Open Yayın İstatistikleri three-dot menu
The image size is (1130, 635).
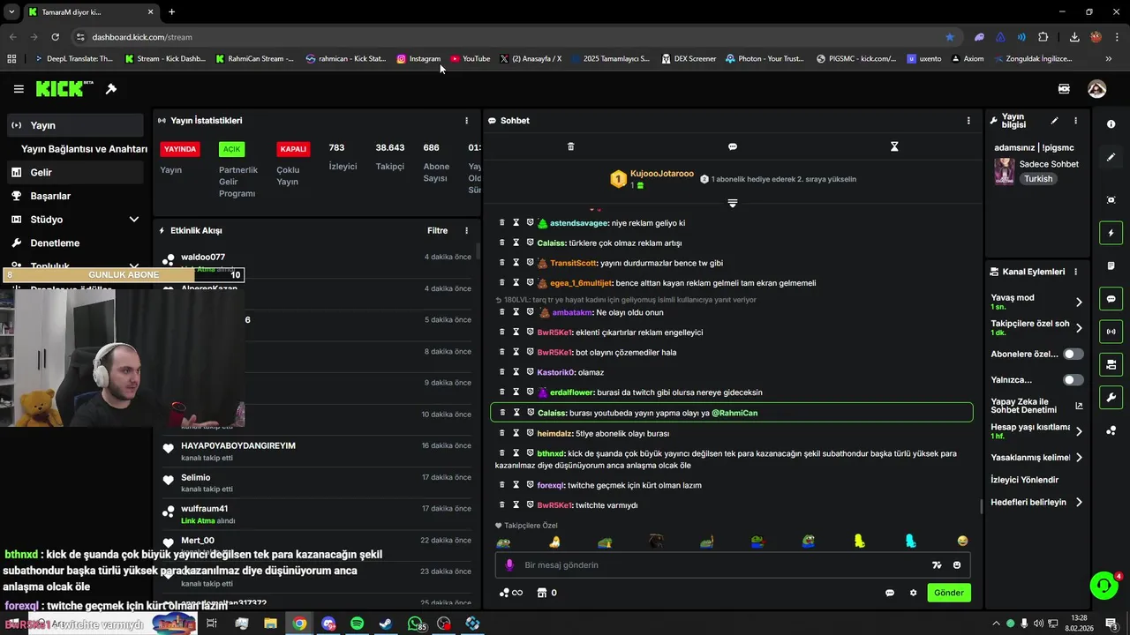click(x=467, y=121)
